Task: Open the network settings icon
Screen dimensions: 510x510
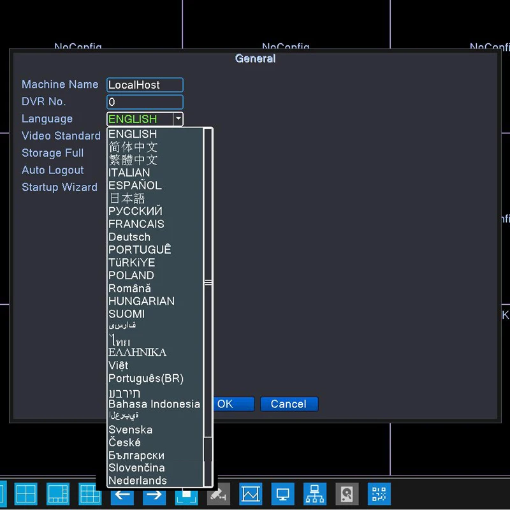Action: [315, 493]
